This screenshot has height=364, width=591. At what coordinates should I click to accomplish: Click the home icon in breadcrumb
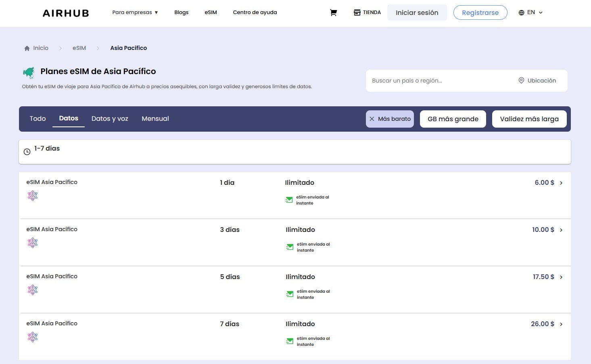click(27, 48)
